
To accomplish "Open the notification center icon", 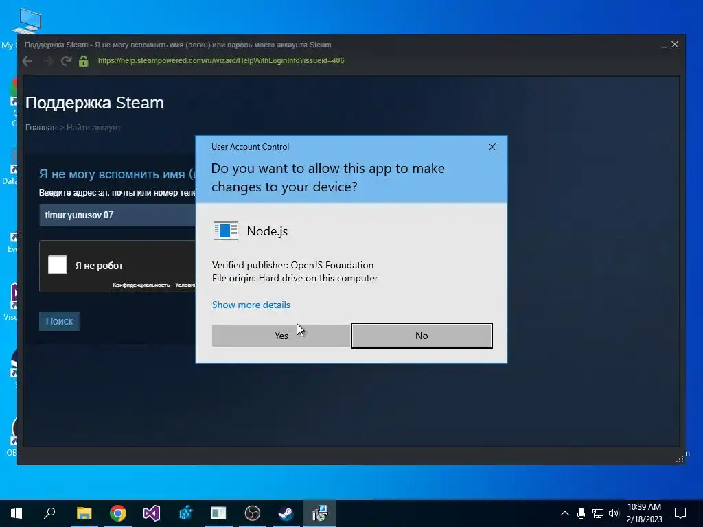I will pyautogui.click(x=680, y=513).
